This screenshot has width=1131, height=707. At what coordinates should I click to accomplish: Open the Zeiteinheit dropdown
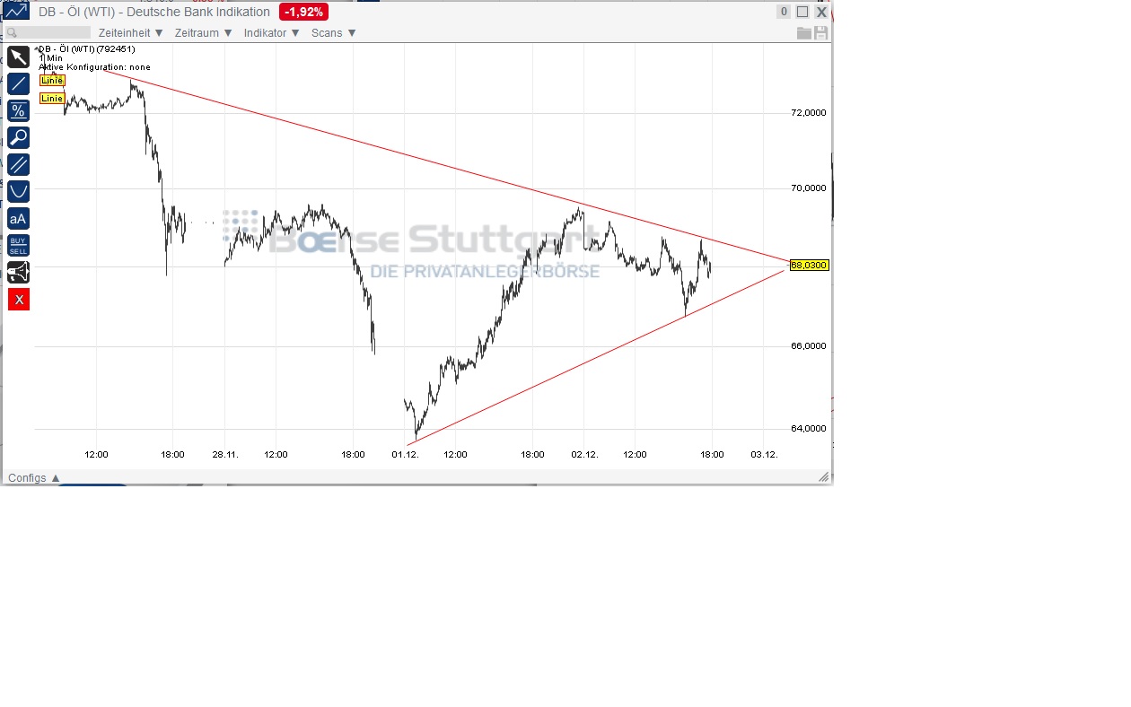[x=129, y=32]
